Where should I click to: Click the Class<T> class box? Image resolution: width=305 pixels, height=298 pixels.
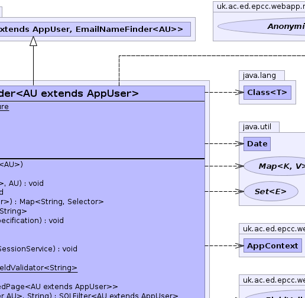[x=267, y=93]
